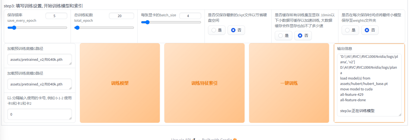Click the GPU card number input field
409x140 pixels.
[x=40, y=114]
